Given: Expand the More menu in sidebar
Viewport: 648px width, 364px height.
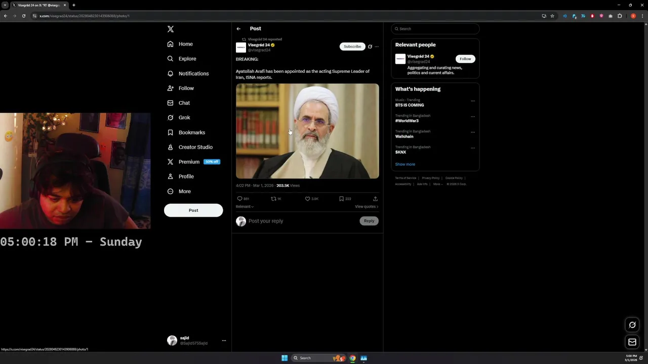Looking at the screenshot, I should (179, 191).
